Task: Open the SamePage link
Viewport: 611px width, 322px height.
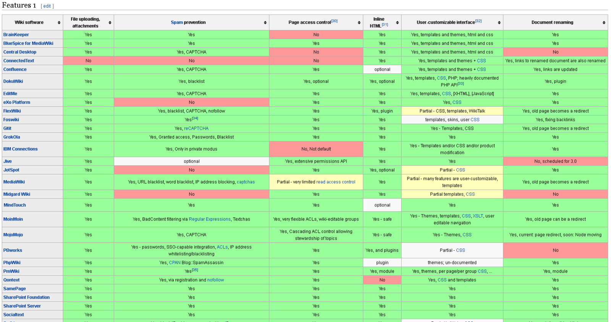Action: coord(15,289)
